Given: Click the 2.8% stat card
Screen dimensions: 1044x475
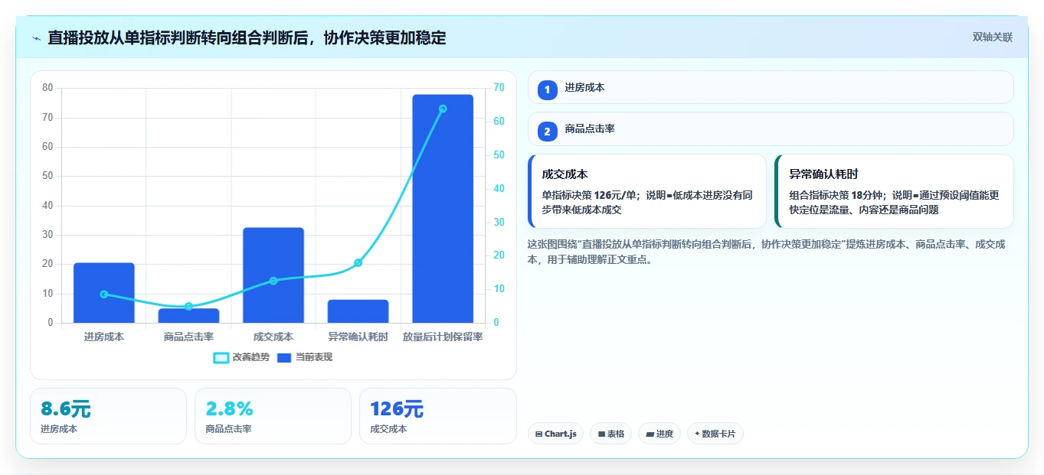Looking at the screenshot, I should [x=273, y=416].
